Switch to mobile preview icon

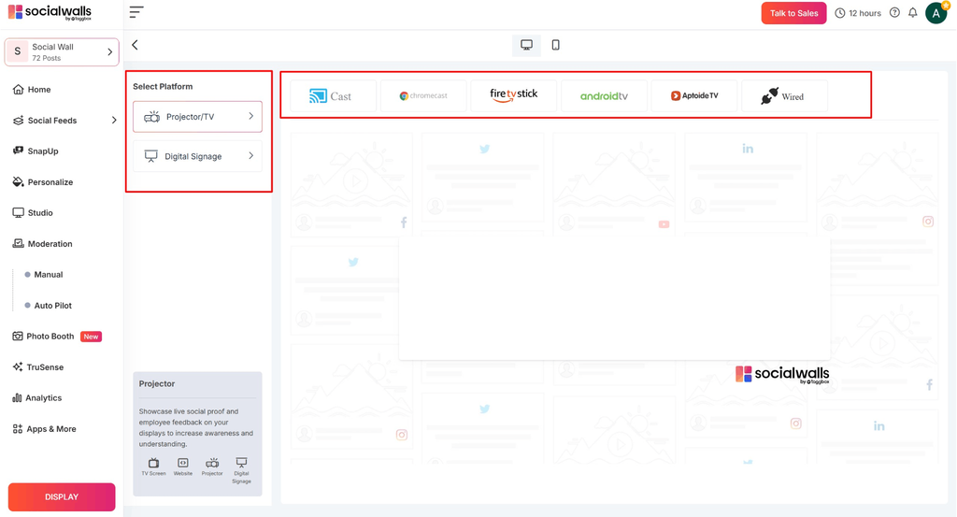tap(555, 45)
